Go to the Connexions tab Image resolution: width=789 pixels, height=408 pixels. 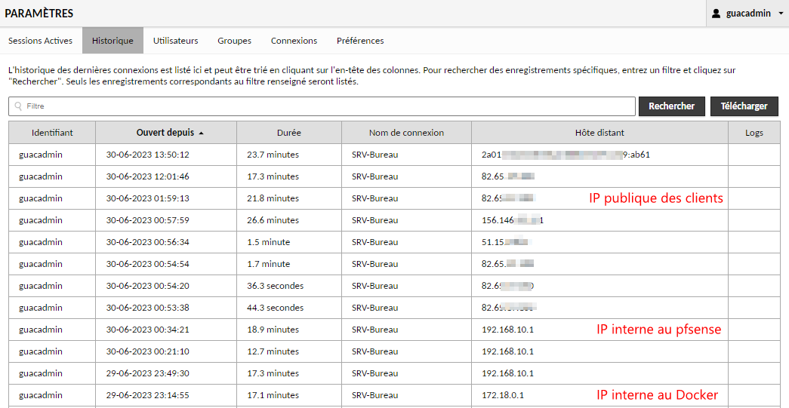pos(294,41)
